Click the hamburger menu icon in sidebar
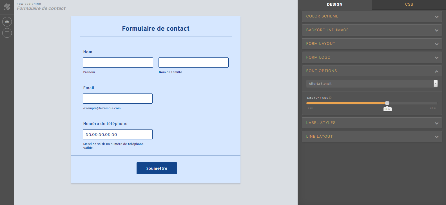The image size is (446, 205). click(x=7, y=33)
